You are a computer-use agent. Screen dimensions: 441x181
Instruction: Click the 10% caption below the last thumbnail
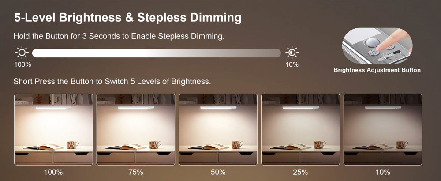point(383,172)
